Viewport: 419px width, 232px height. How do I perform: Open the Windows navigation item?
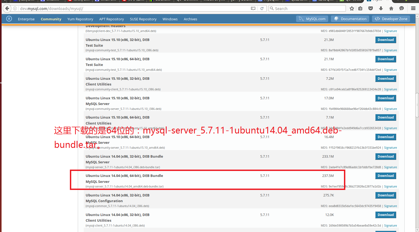170,19
